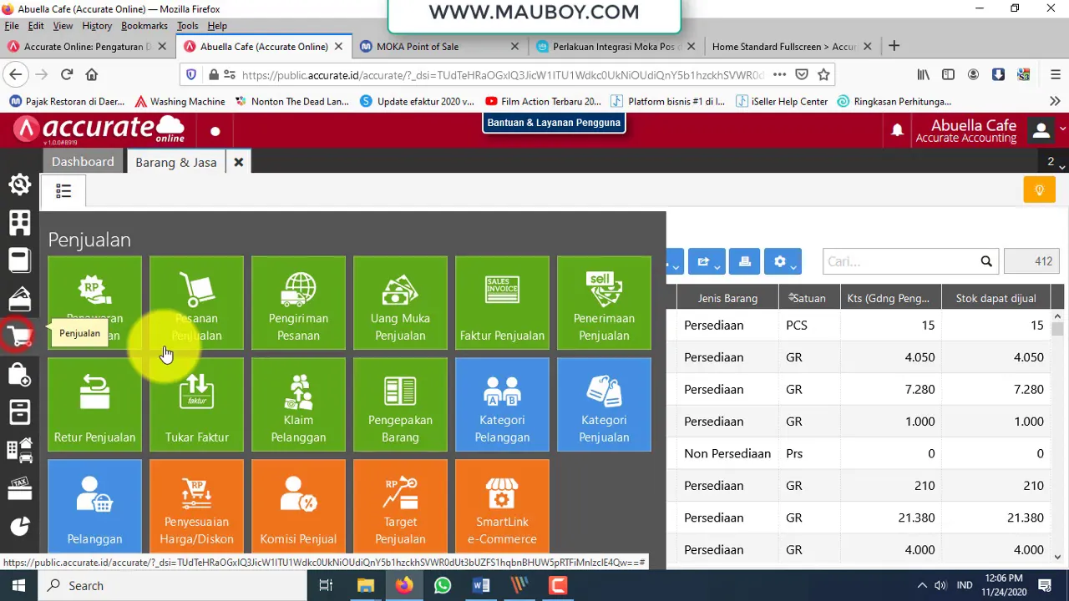Open the Klaim Pelanggan tile

coord(298,405)
